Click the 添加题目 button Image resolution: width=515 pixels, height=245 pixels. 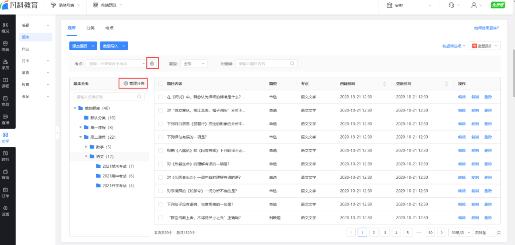[x=83, y=46]
